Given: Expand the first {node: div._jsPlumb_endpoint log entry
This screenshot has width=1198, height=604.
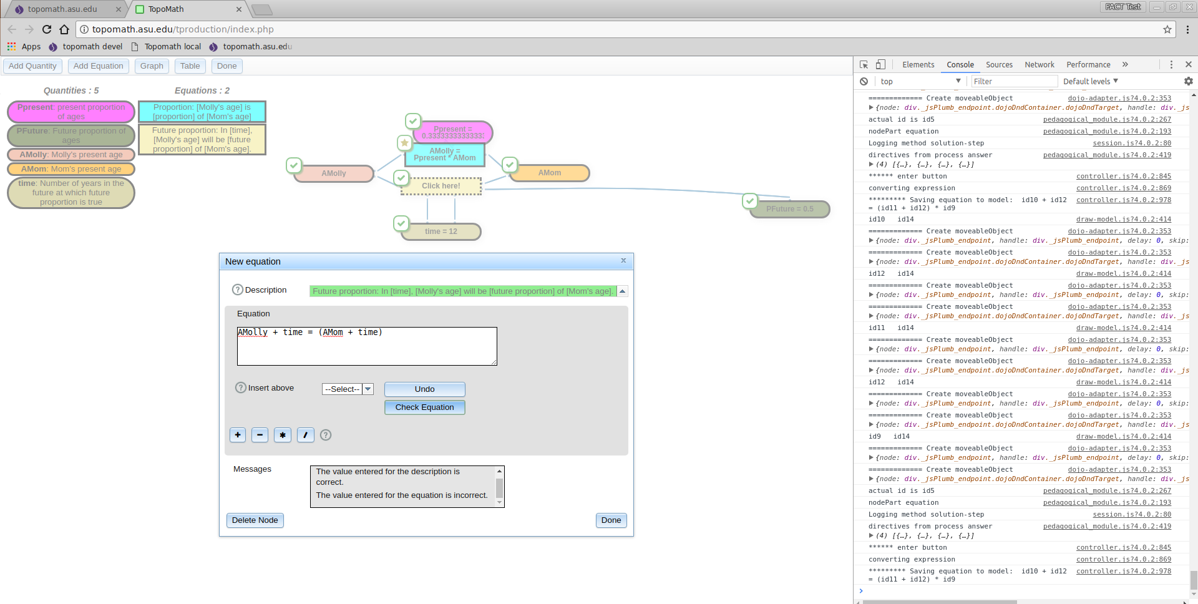Looking at the screenshot, I should pos(871,107).
